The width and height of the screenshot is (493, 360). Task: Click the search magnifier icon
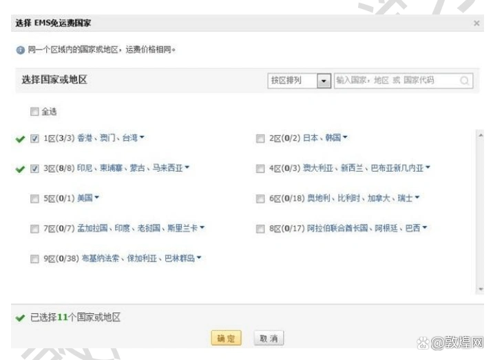click(x=465, y=81)
